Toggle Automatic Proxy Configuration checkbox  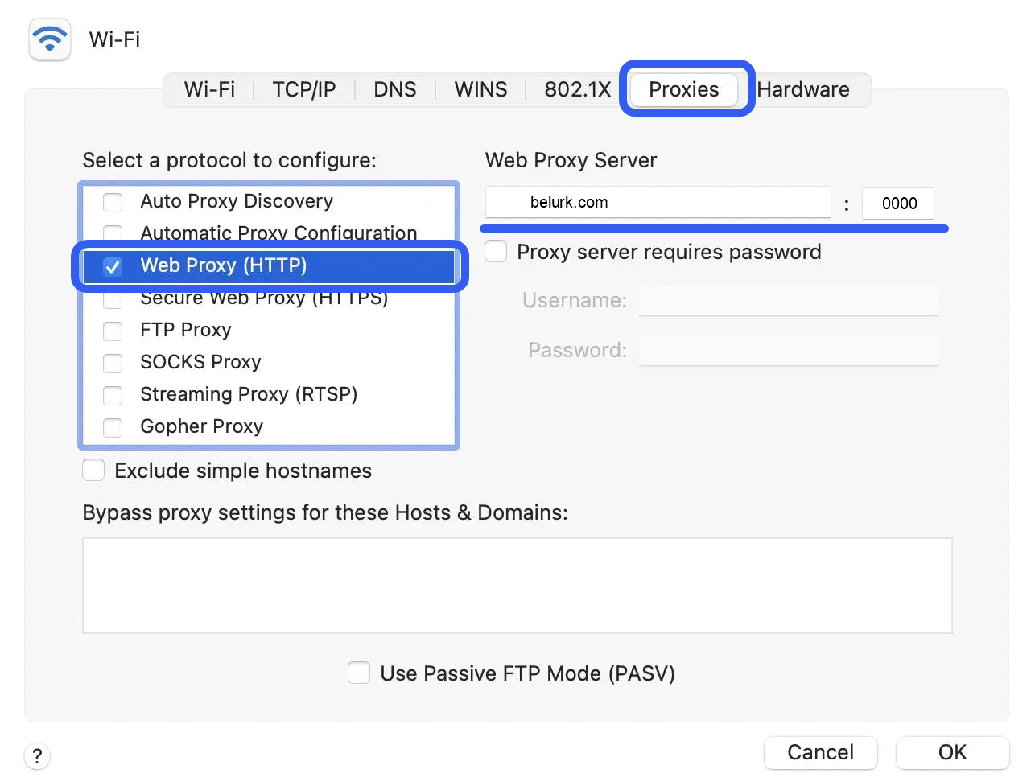tap(113, 233)
